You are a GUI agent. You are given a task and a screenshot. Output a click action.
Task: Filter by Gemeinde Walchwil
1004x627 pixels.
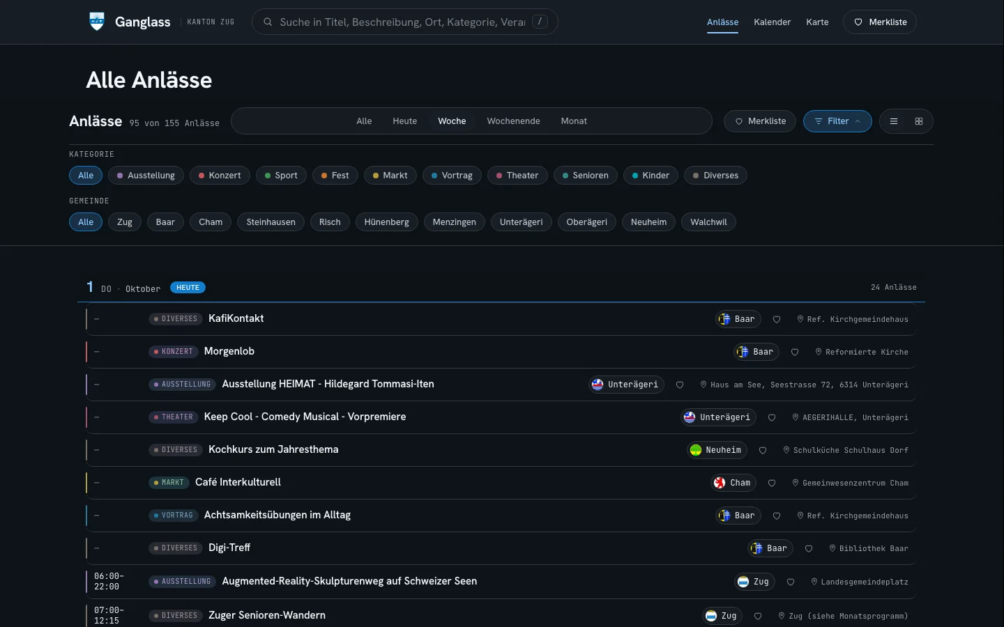click(708, 222)
